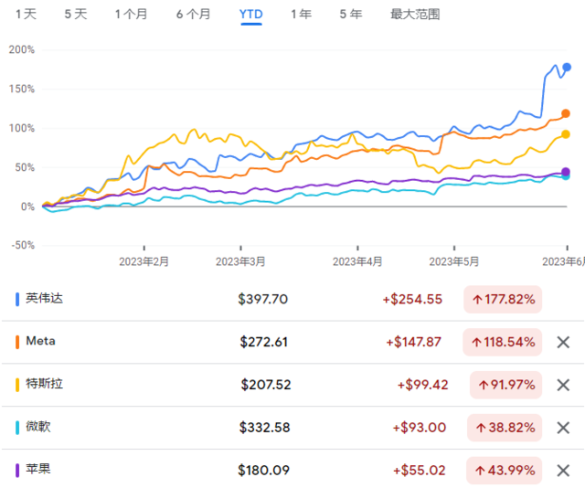
Task: Remove 微軟 row with X icon
Action: [x=563, y=428]
